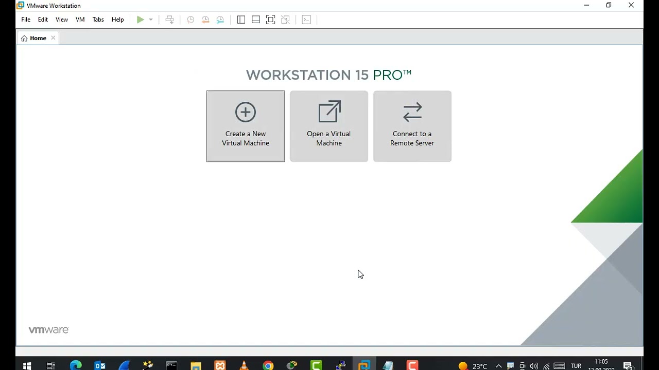Screen dimensions: 659x370
Task: Open the File menu
Action: click(26, 20)
